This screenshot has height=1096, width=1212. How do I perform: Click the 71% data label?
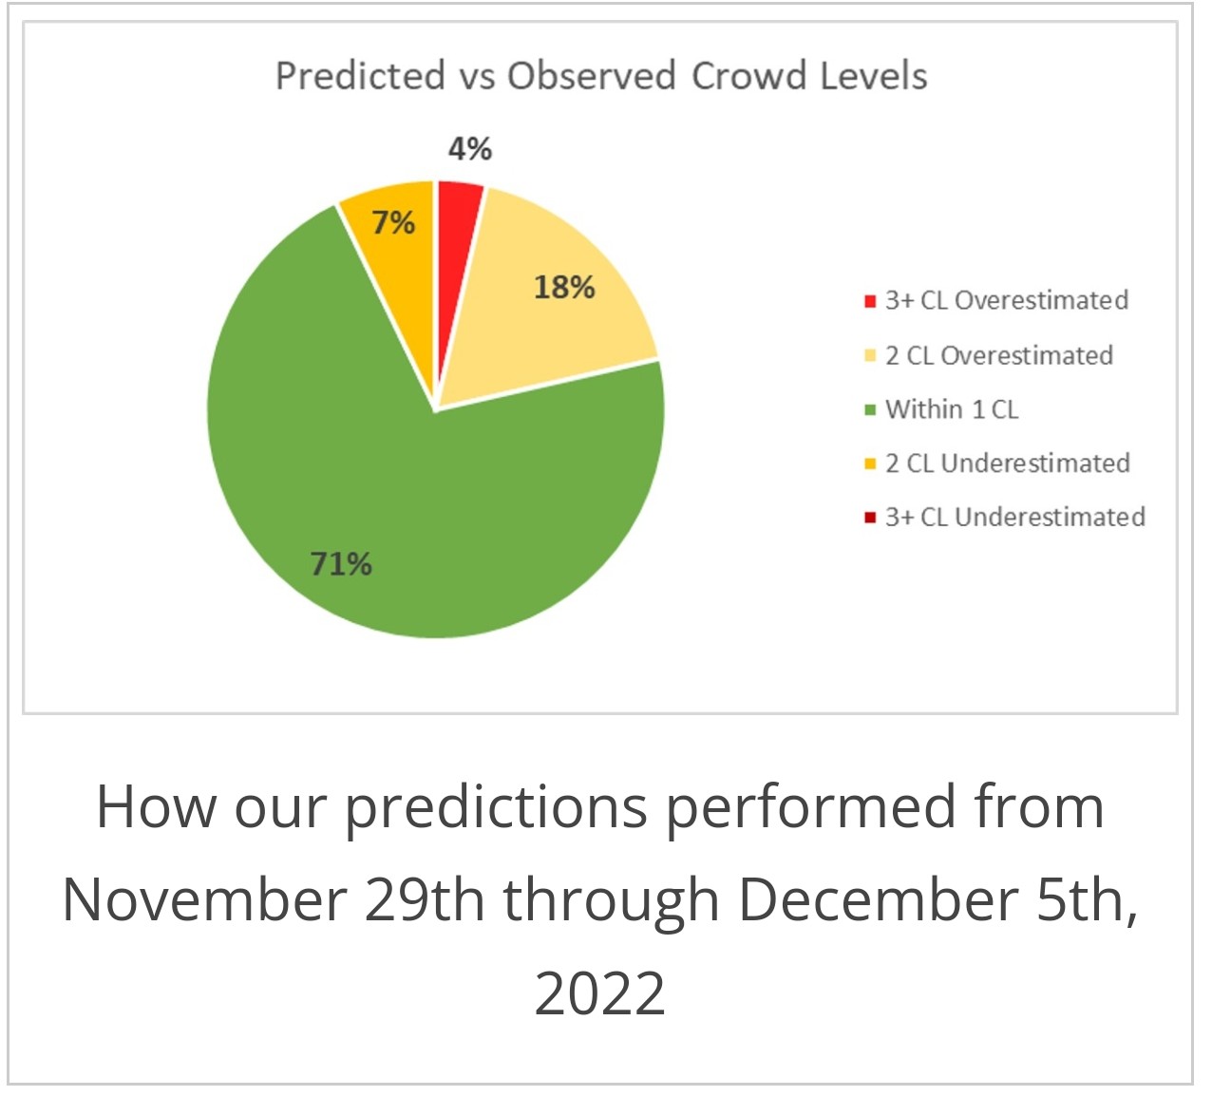pos(341,565)
